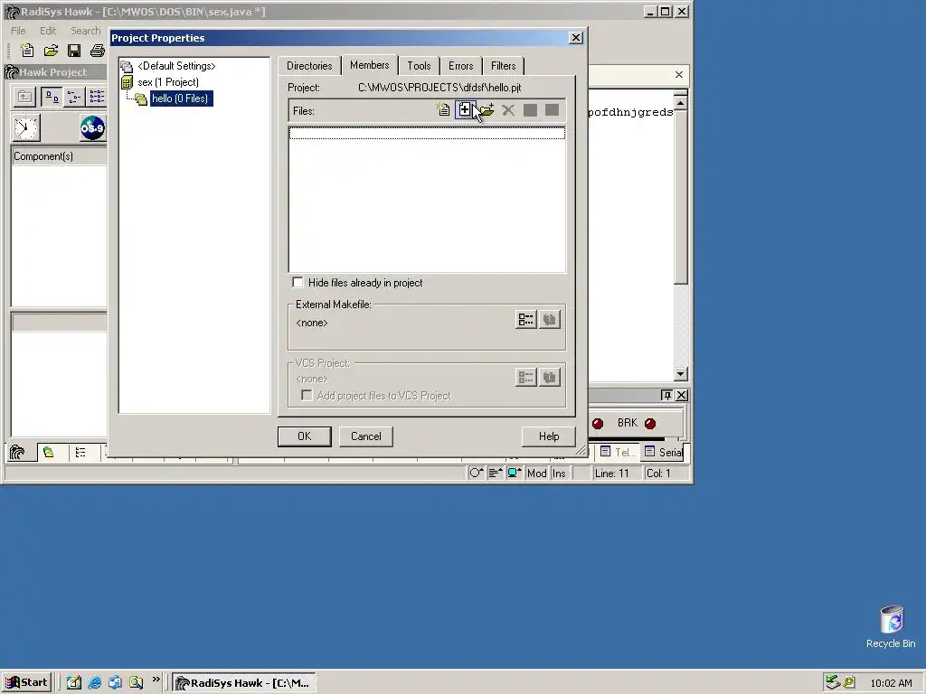The height and width of the screenshot is (694, 926).
Task: Click the list outline tab icon at panel bottom
Action: click(80, 453)
